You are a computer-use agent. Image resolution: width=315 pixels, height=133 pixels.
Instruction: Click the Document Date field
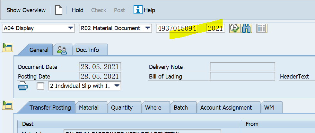tap(100, 67)
